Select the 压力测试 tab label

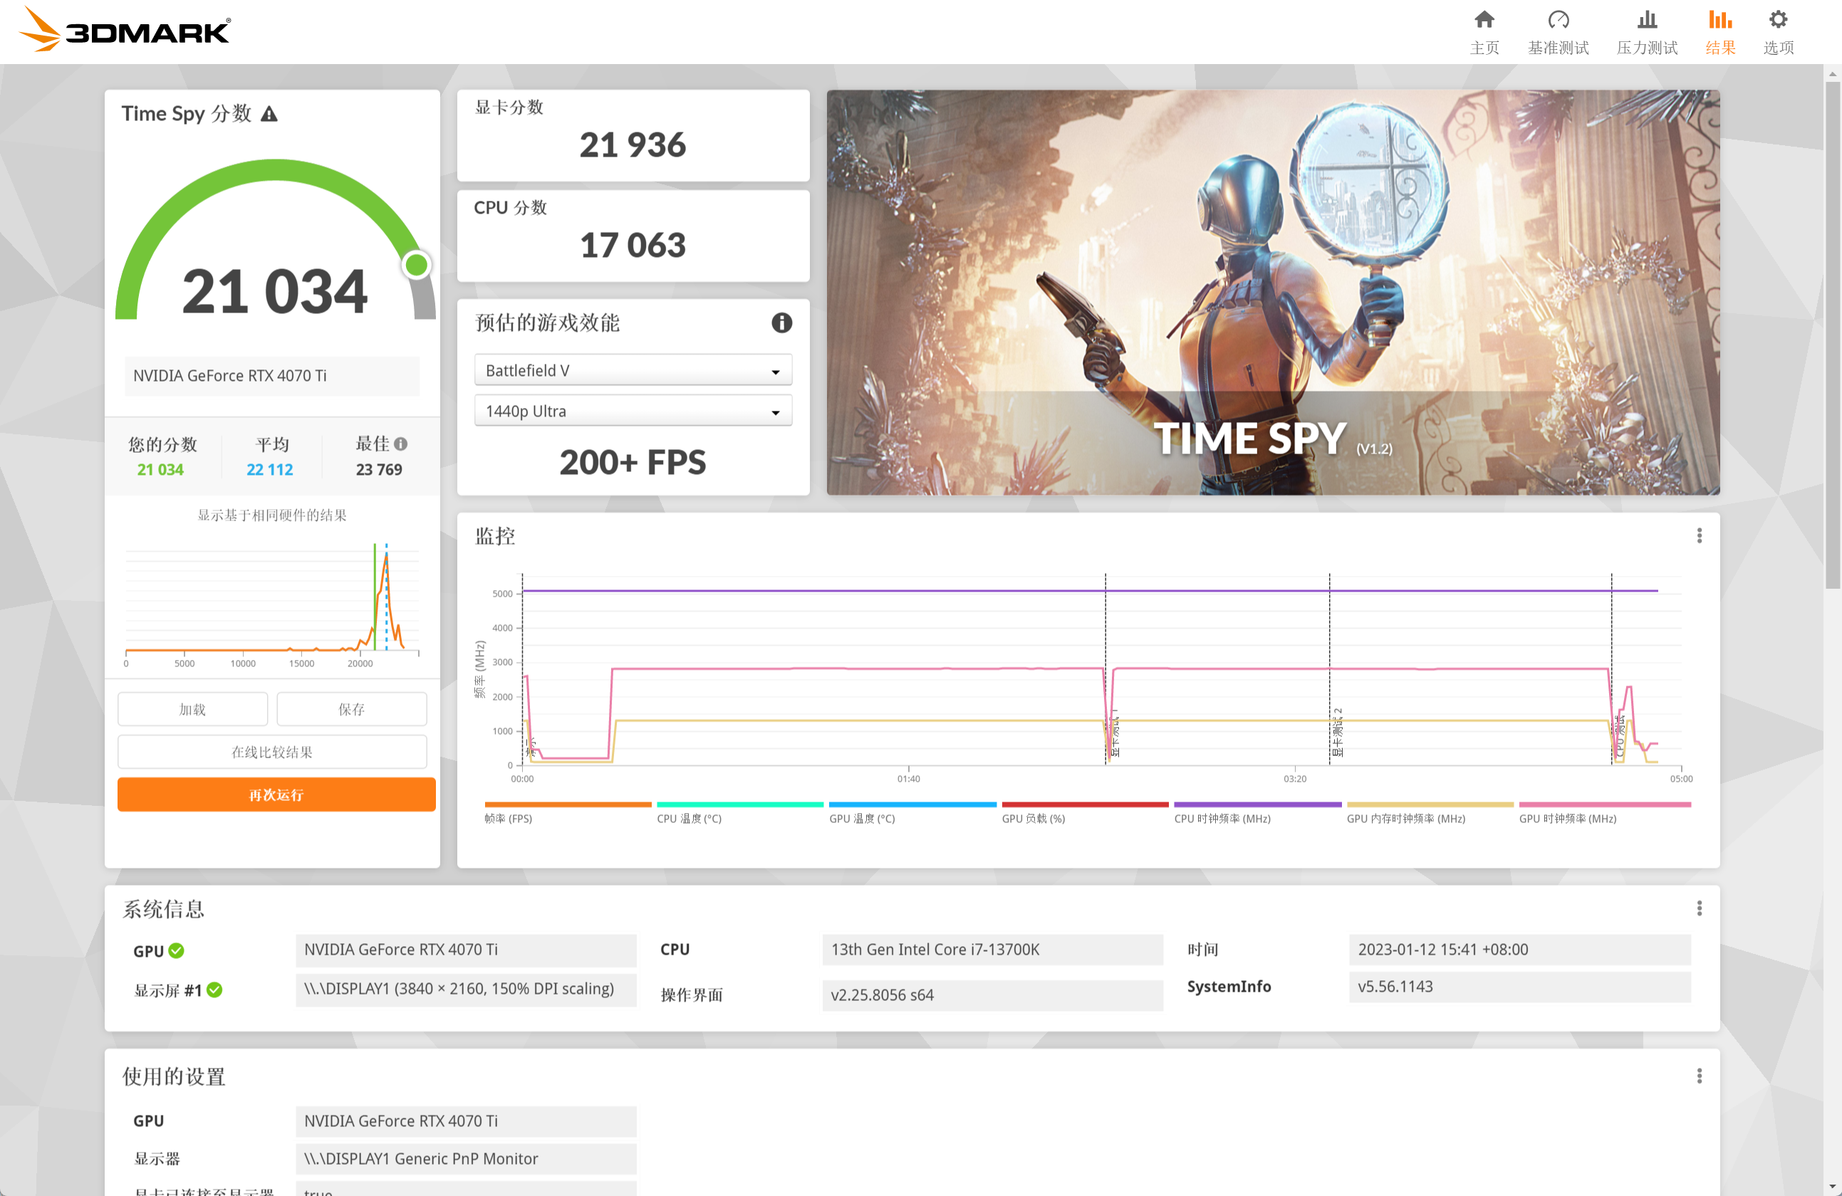[1647, 48]
